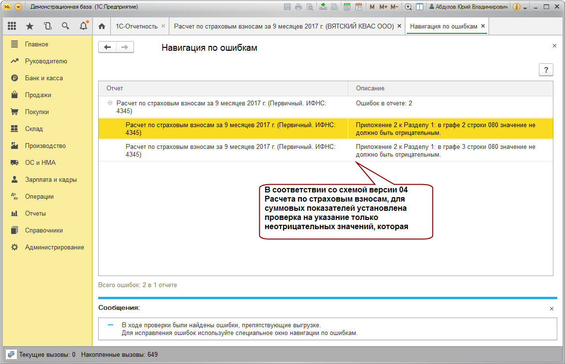The height and width of the screenshot is (364, 565).
Task: Open the 1C main menu dropdown arrow
Action: click(18, 7)
